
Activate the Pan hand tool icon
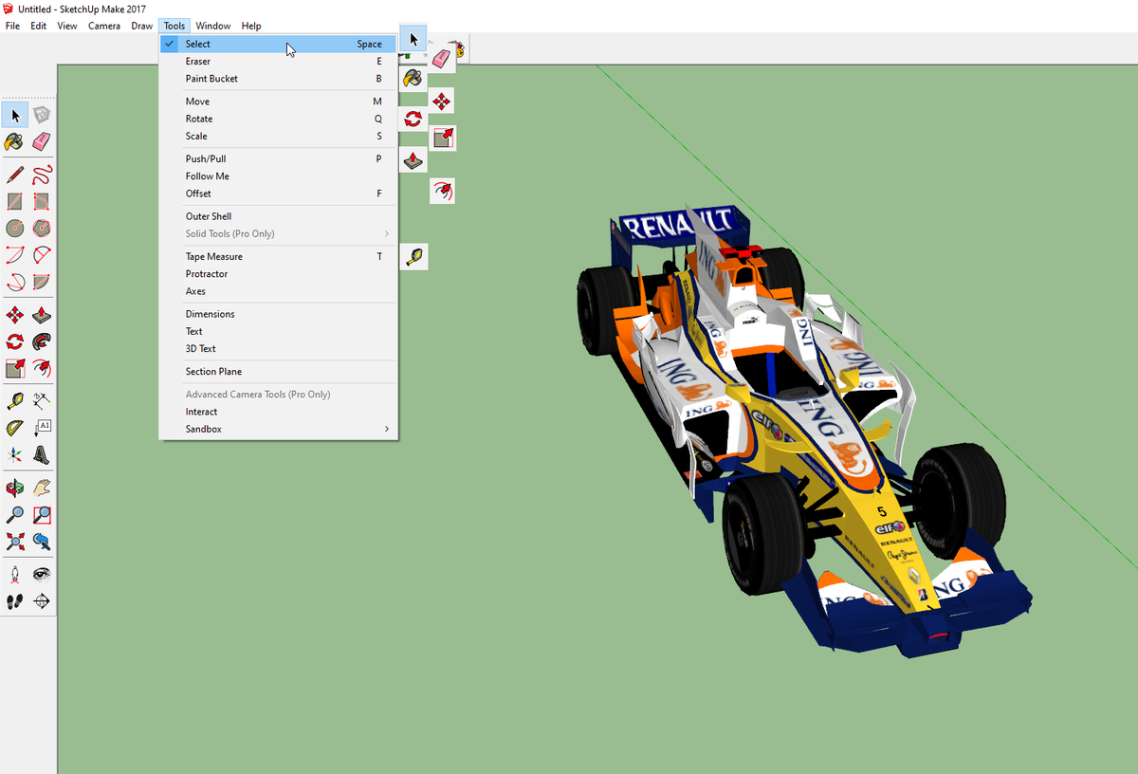(42, 488)
